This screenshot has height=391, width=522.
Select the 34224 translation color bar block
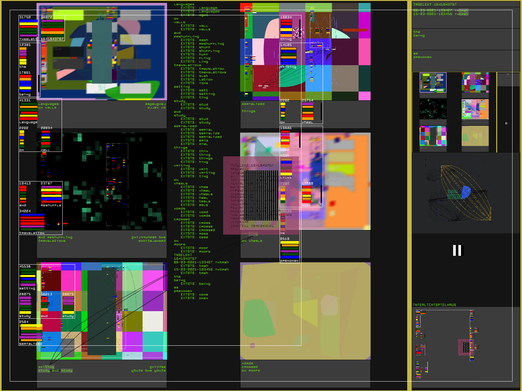point(32,222)
